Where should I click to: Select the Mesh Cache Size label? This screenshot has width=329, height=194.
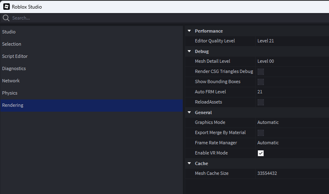click(212, 173)
